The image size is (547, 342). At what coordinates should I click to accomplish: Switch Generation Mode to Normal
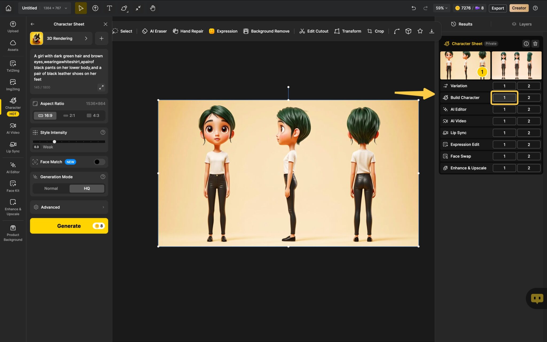tap(50, 188)
